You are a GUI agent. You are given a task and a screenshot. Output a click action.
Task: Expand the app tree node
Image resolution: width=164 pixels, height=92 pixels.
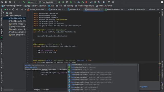tap(4, 13)
